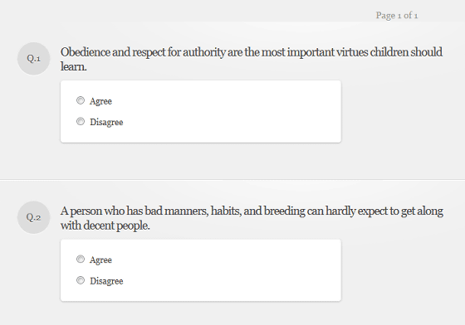This screenshot has width=465, height=325.
Task: Click the word 'breeding' in question 2
Action: pos(284,211)
